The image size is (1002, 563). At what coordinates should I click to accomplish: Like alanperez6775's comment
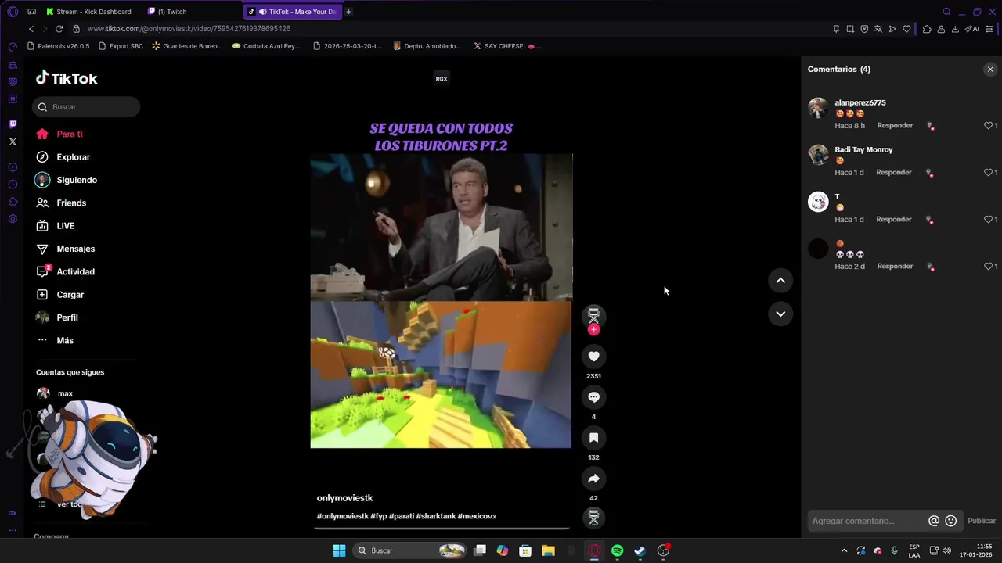988,126
